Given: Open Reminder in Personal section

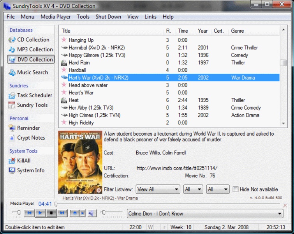Looking at the screenshot, I should pos(24,128).
